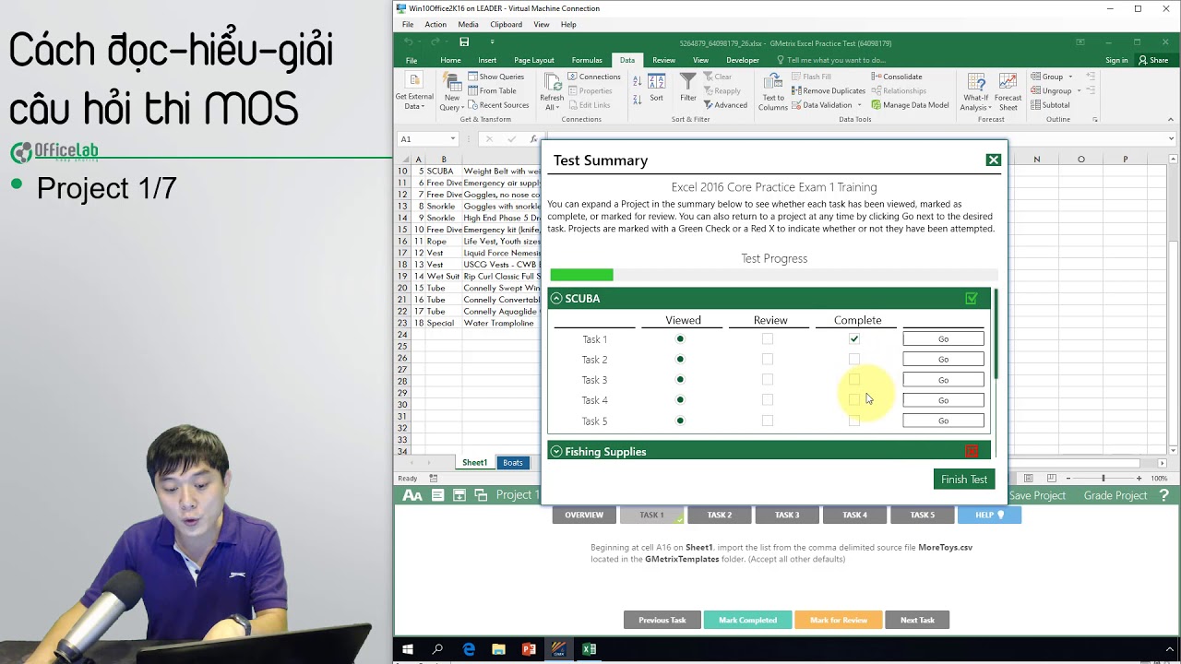Check Task 1 Review checkbox
1181x664 pixels.
(x=768, y=338)
